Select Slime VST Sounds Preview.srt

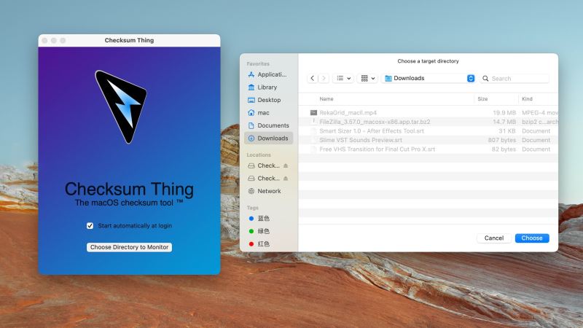click(x=428, y=140)
